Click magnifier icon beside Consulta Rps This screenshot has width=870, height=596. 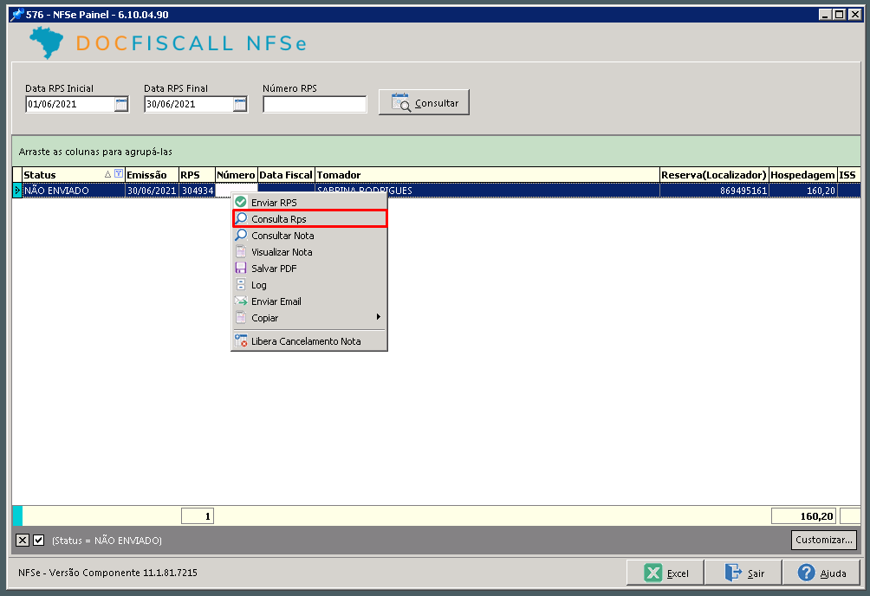[x=241, y=218]
